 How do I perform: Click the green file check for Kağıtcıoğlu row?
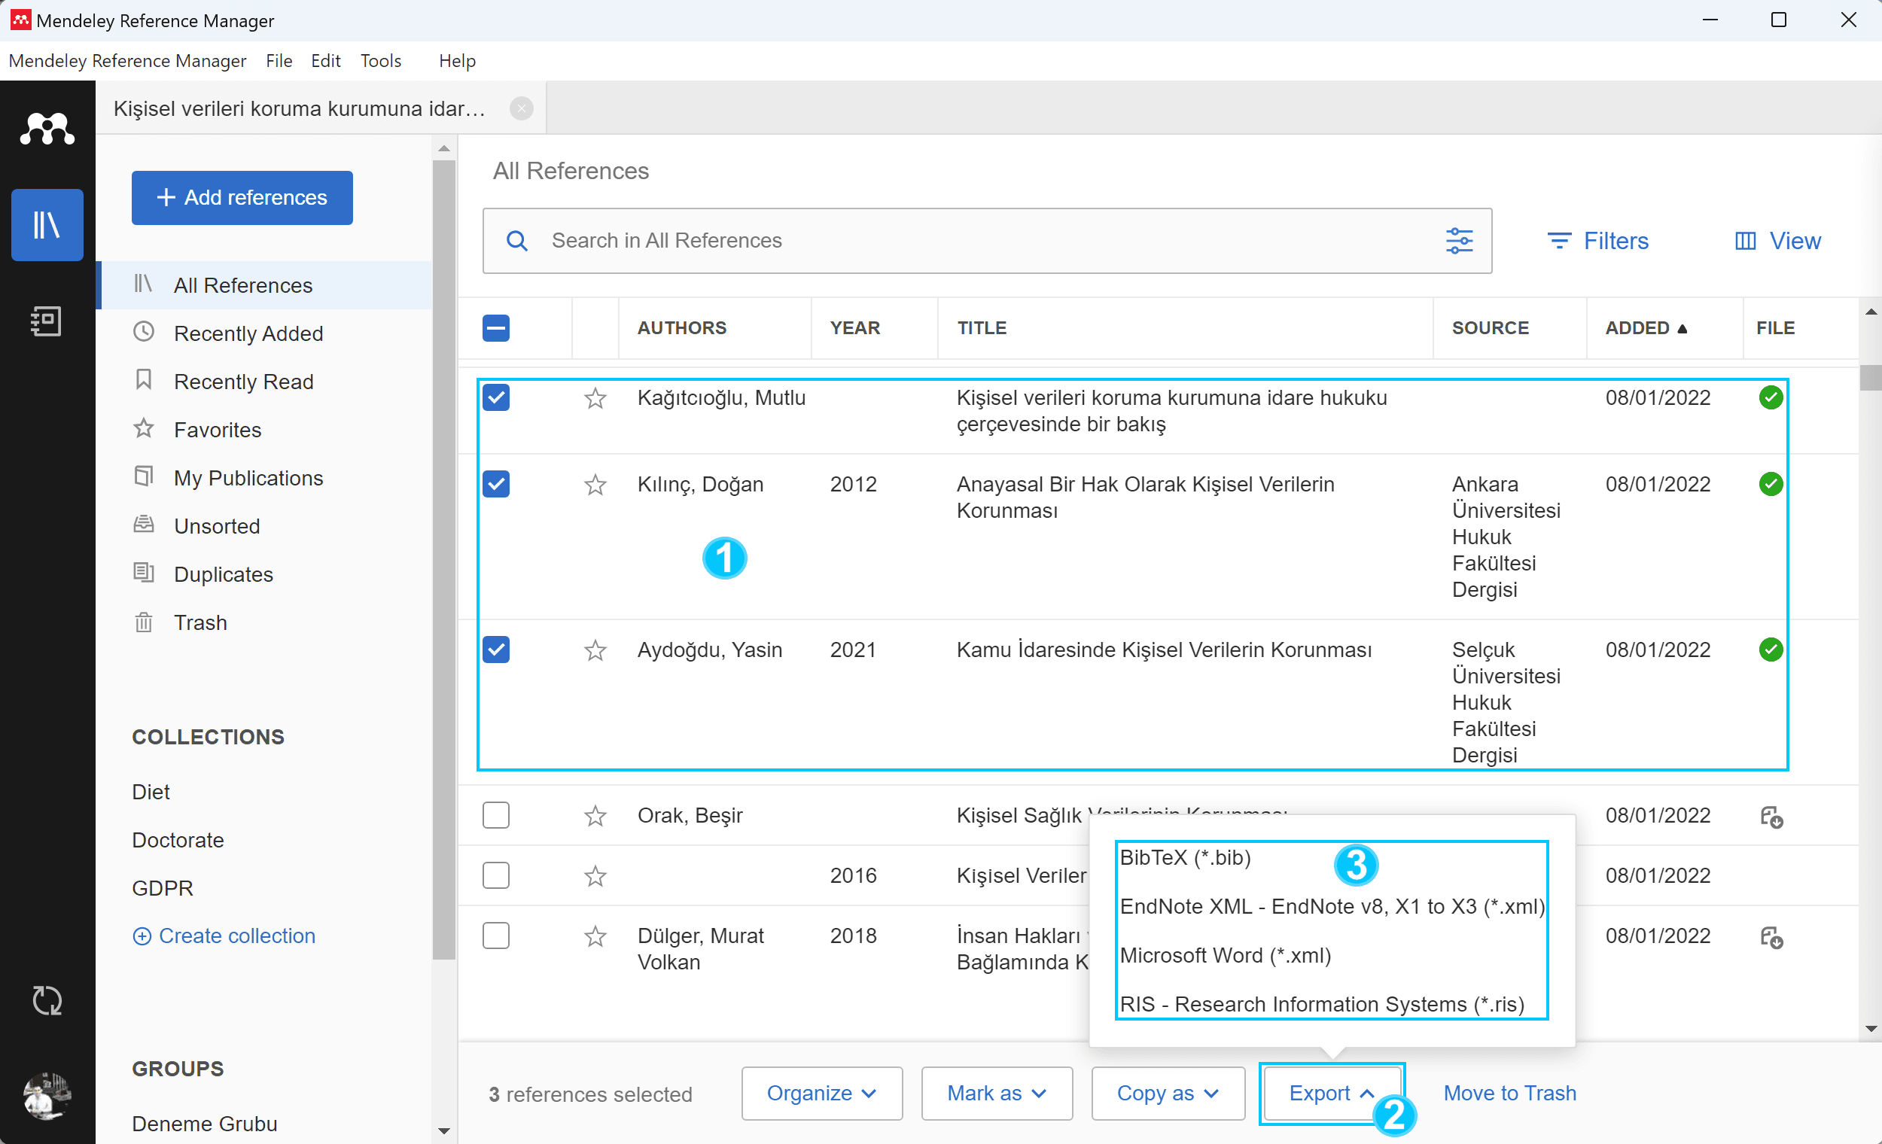pyautogui.click(x=1771, y=398)
